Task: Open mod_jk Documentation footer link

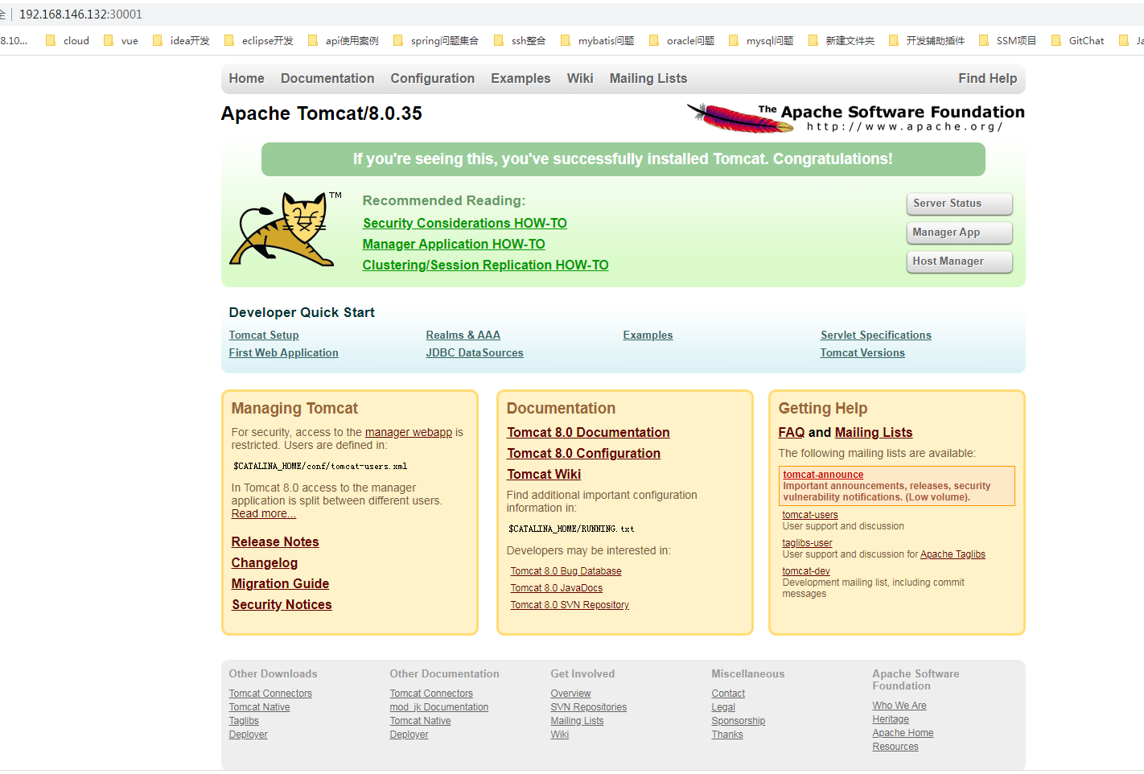Action: (x=439, y=707)
